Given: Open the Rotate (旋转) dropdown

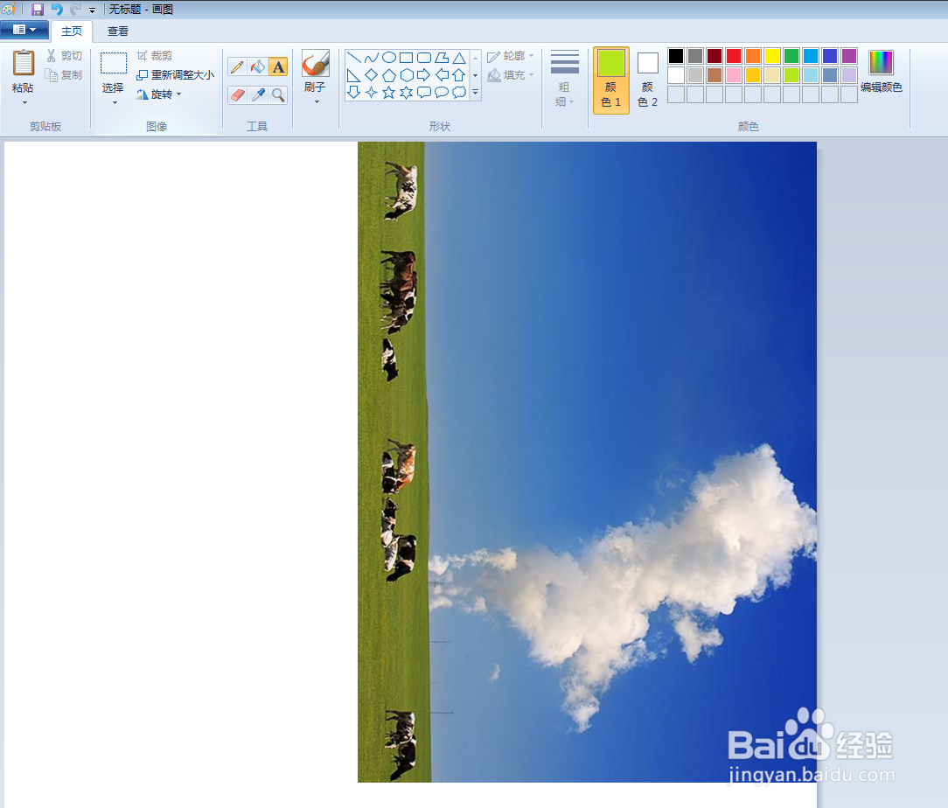Looking at the screenshot, I should (x=159, y=94).
